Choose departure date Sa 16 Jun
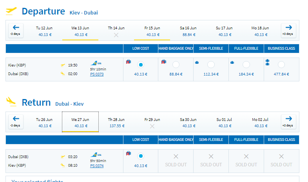The height and width of the screenshot is (182, 308). click(x=188, y=31)
